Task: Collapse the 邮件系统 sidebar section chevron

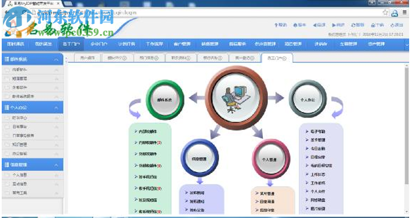Action: click(56, 60)
